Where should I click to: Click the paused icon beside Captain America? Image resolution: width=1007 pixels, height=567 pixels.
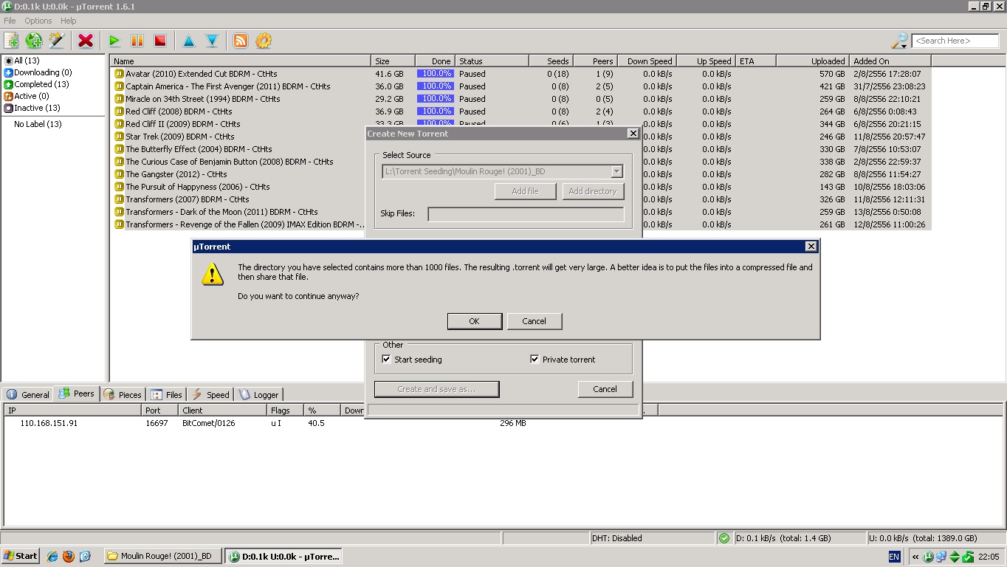119,86
